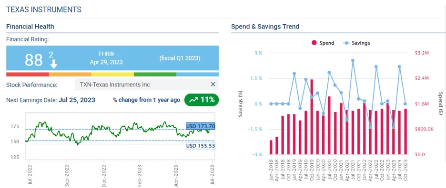Click the Next Earnings Date Jul 25, 2023
This screenshot has height=188, width=446.
[77, 100]
